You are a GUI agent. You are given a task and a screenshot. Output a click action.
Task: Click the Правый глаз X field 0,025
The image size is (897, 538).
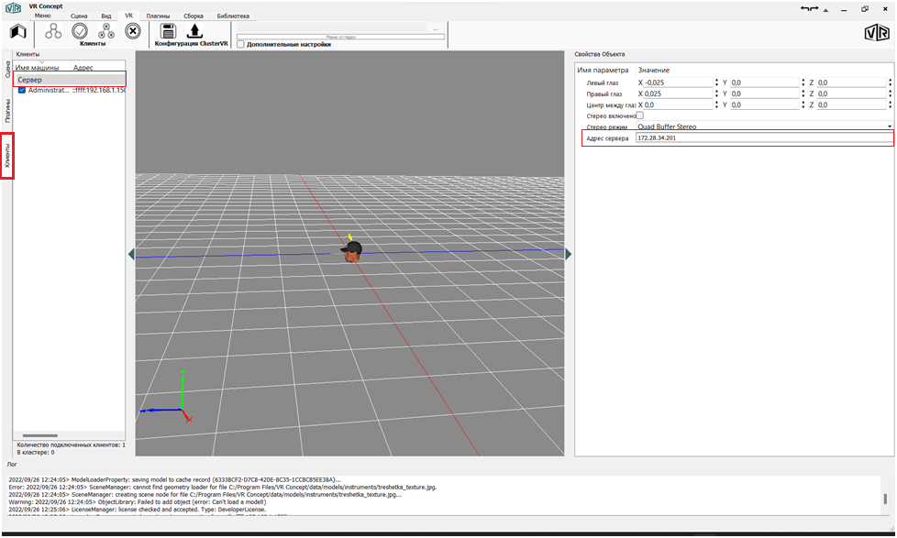click(678, 93)
